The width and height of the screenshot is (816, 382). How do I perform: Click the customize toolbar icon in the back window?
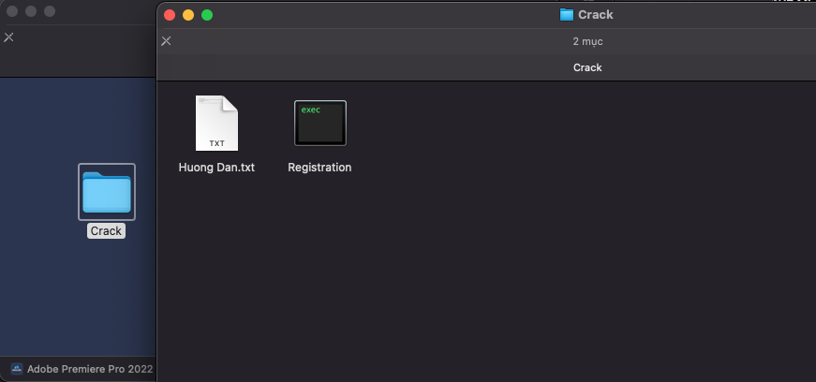click(x=8, y=37)
